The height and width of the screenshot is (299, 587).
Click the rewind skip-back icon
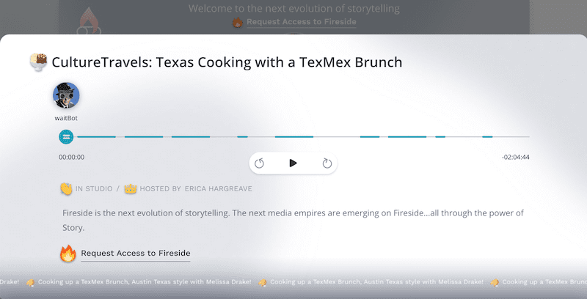tap(259, 163)
